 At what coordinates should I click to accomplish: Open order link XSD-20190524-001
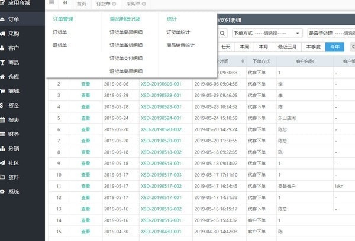point(161,118)
